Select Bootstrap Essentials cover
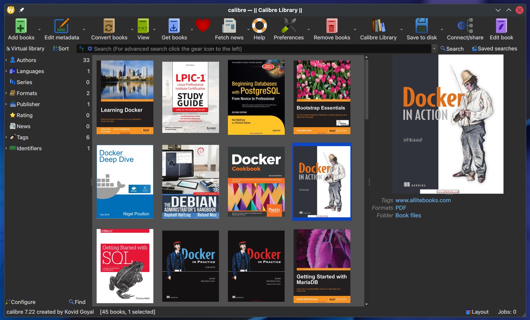The height and width of the screenshot is (320, 530). point(322,97)
